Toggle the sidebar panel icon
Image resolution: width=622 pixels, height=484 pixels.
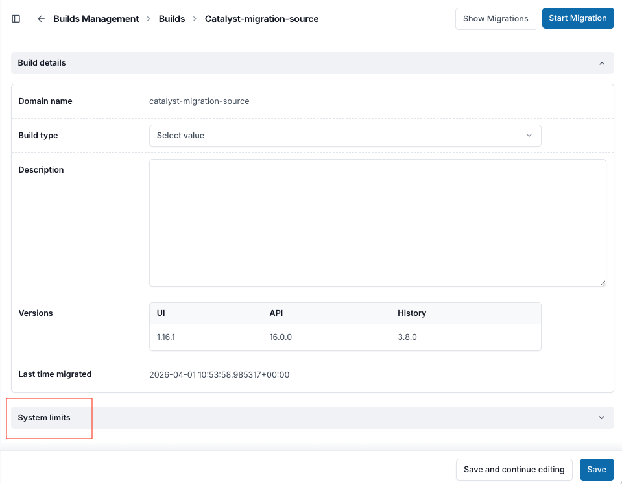[16, 19]
